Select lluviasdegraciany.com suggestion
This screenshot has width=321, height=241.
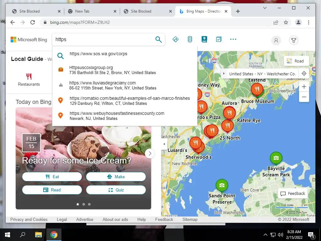click(125, 85)
